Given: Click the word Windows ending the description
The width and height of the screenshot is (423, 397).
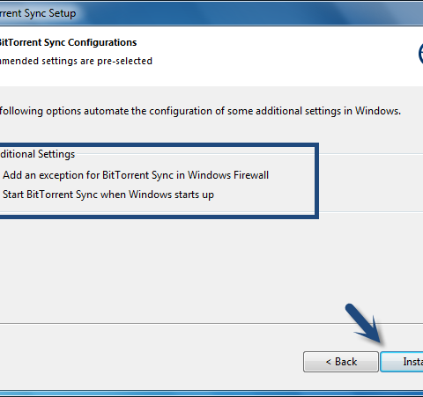Looking at the screenshot, I should tap(378, 111).
